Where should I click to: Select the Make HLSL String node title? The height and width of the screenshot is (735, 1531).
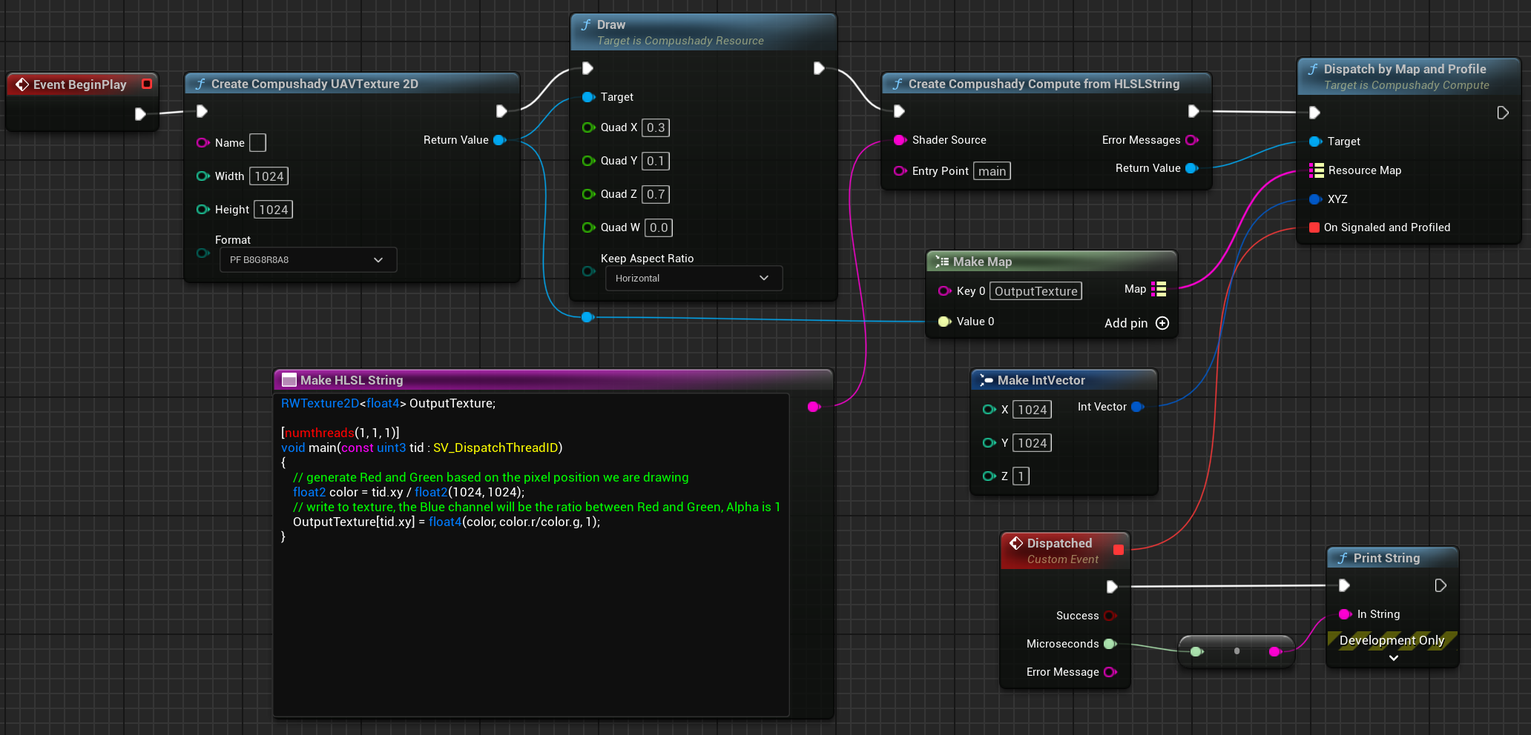coord(352,380)
